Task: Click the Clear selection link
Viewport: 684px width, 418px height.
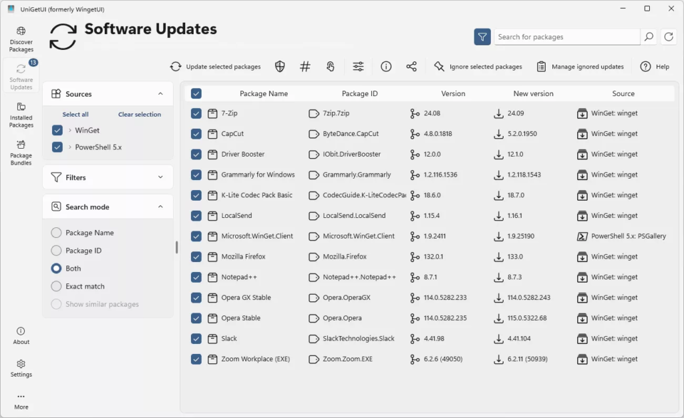Action: (x=140, y=115)
